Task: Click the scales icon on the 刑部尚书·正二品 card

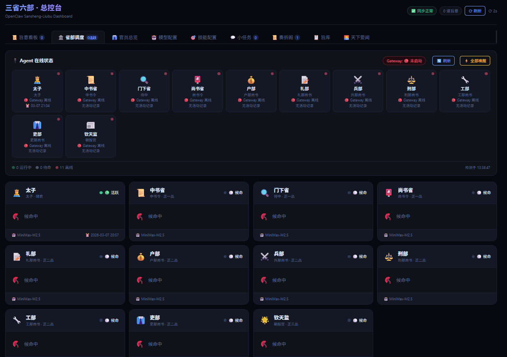Action: point(389,257)
